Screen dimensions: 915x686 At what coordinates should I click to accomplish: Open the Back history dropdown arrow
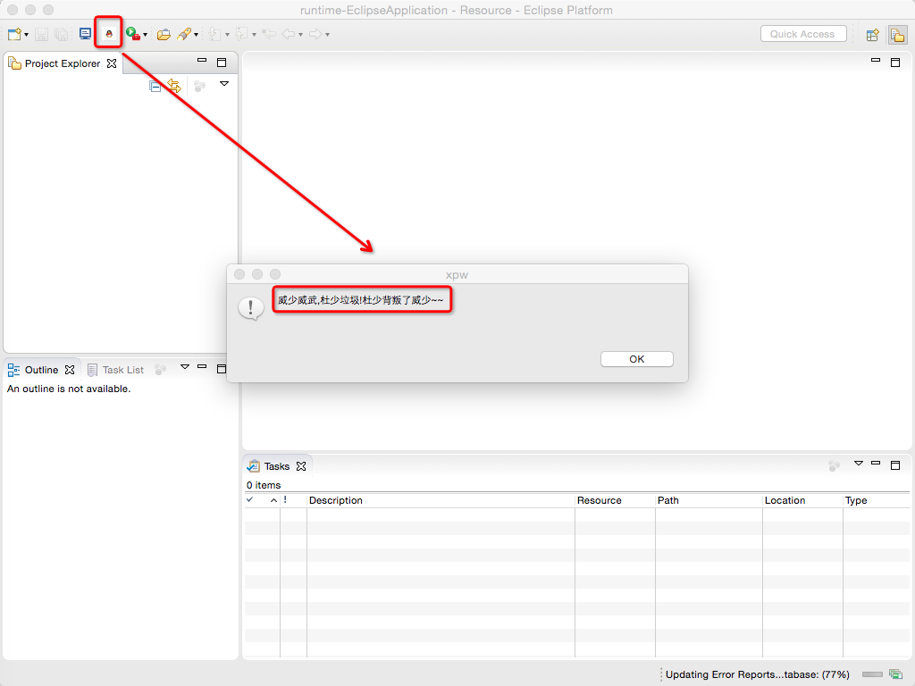[300, 35]
